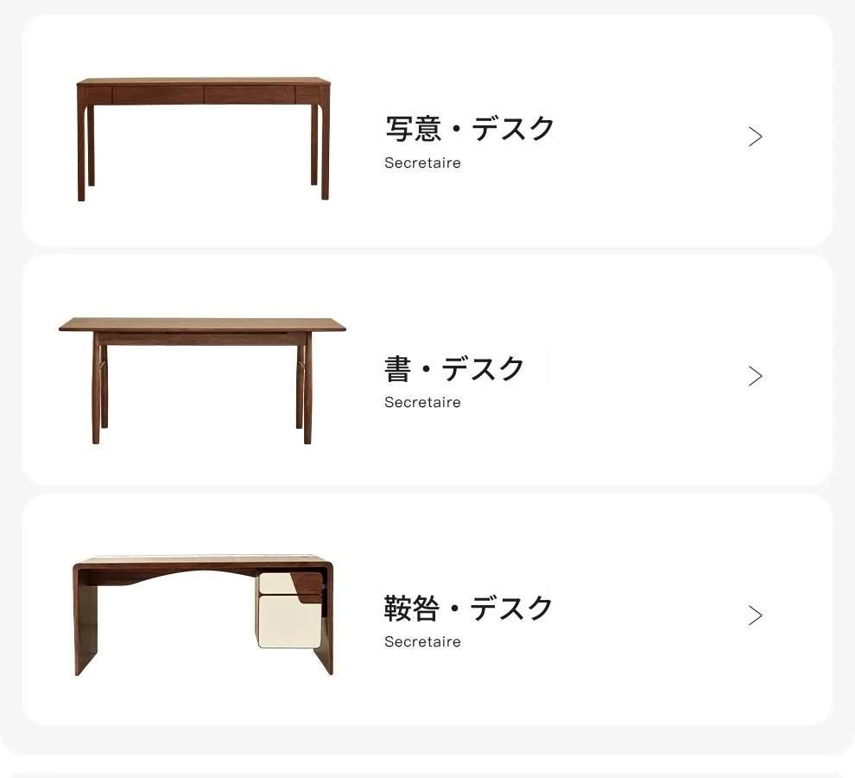Open the 書 desk product photo
Image resolution: width=855 pixels, height=778 pixels.
[202, 380]
